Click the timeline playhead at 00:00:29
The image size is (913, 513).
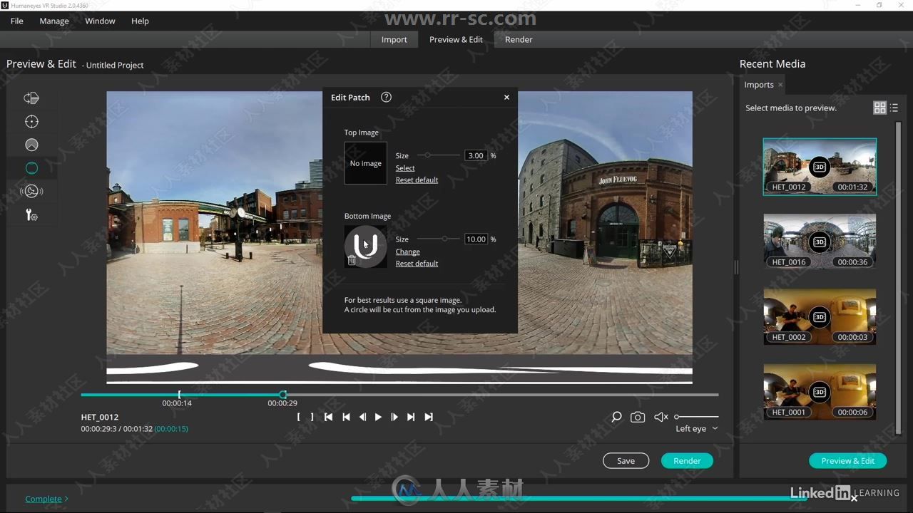click(x=283, y=395)
